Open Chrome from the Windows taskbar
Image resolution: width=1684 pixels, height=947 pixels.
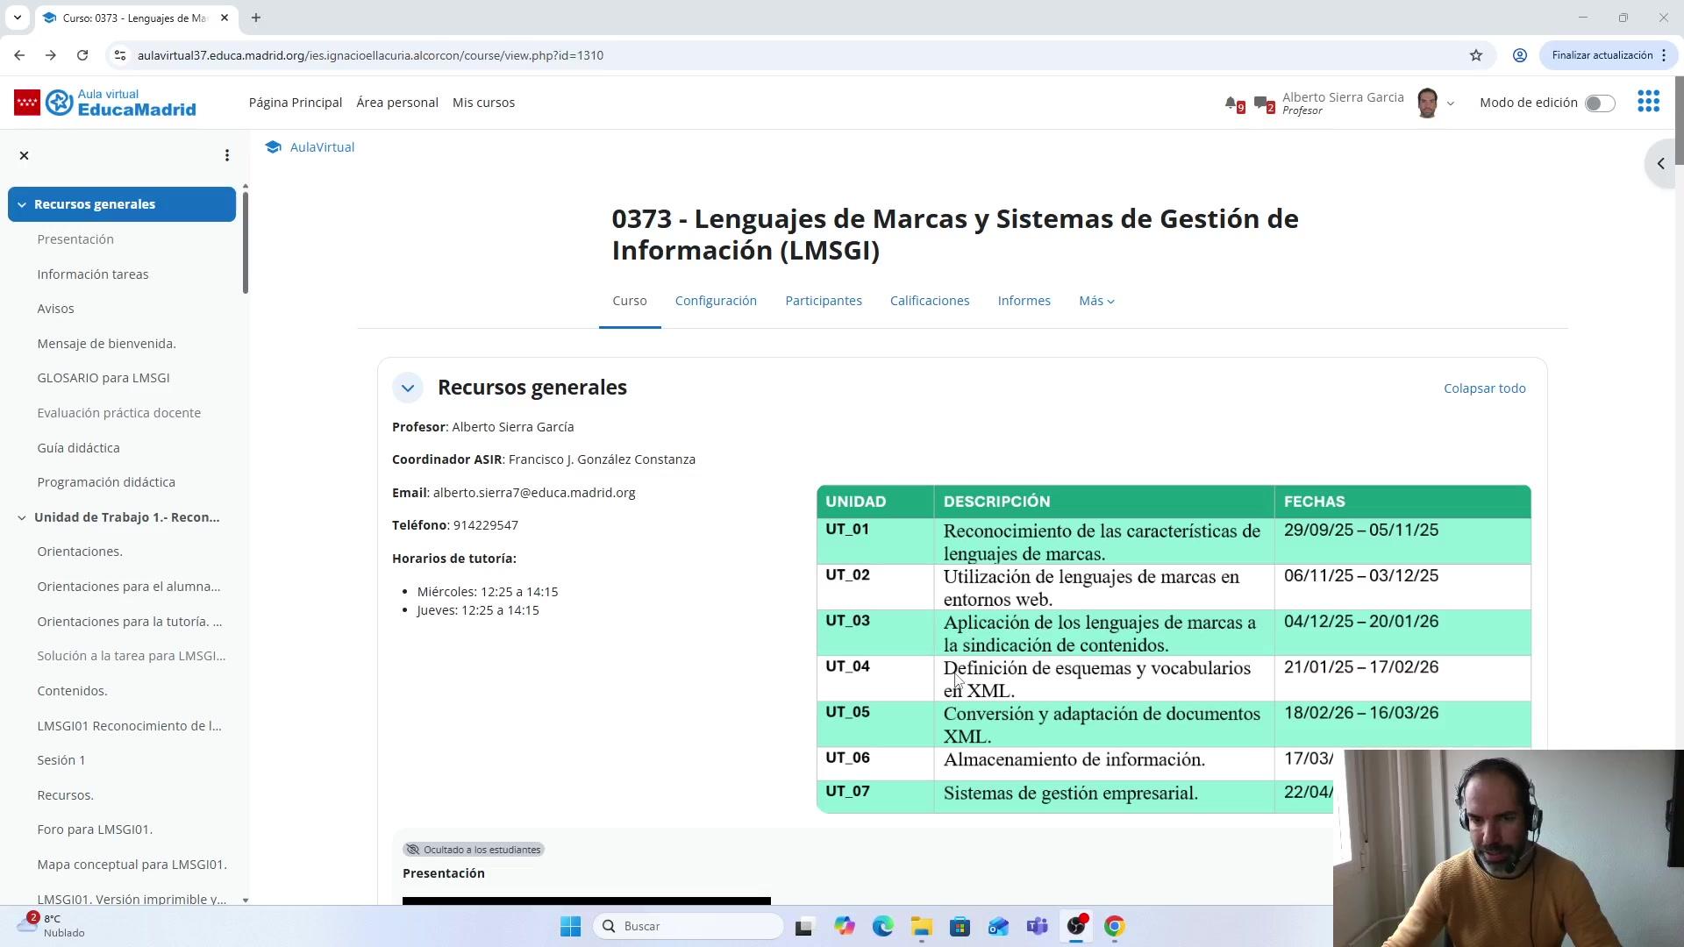[x=1114, y=926]
